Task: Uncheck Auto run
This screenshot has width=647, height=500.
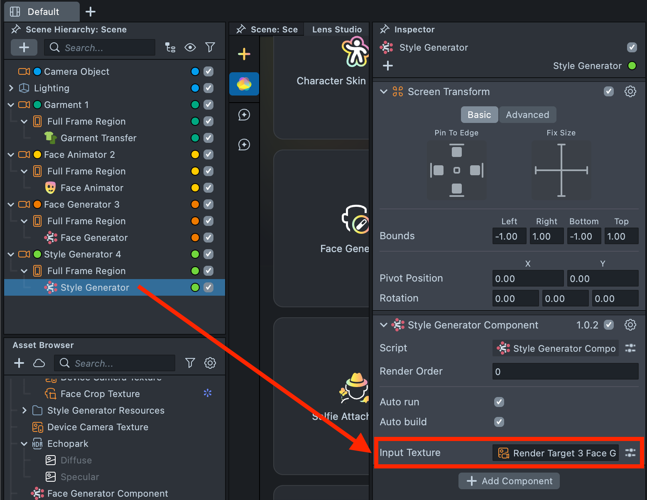Action: pos(499,402)
